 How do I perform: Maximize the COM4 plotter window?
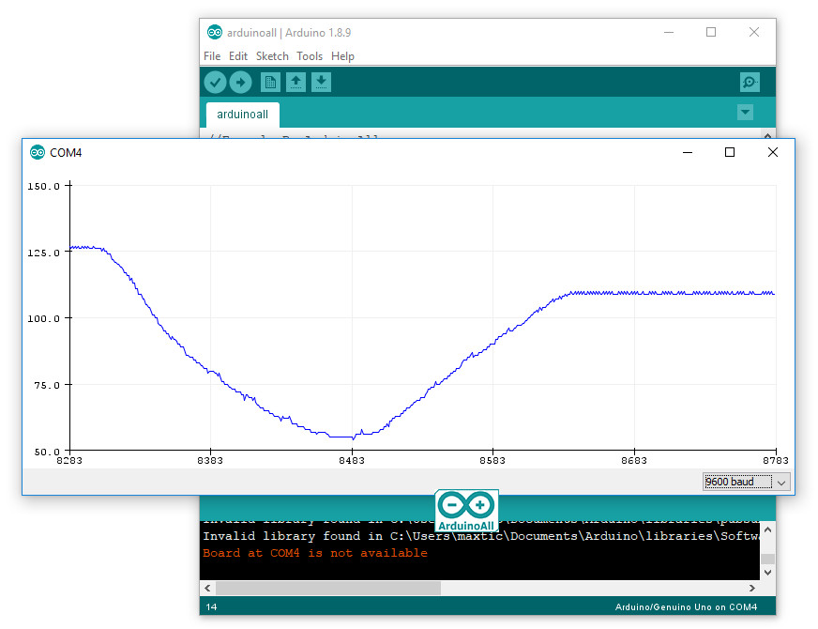coord(730,152)
